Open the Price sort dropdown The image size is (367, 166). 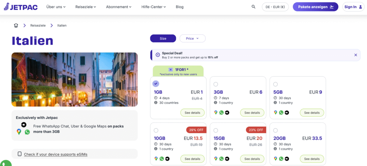tap(192, 38)
